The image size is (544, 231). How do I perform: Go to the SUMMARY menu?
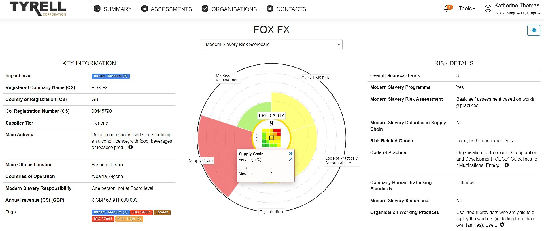(118, 9)
